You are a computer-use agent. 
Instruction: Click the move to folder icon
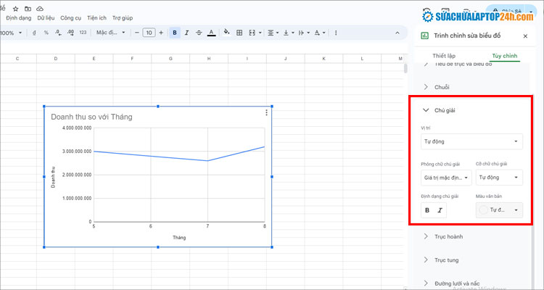point(27,7)
